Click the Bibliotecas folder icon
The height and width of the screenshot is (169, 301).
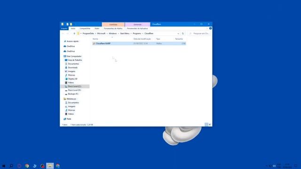(x=65, y=99)
